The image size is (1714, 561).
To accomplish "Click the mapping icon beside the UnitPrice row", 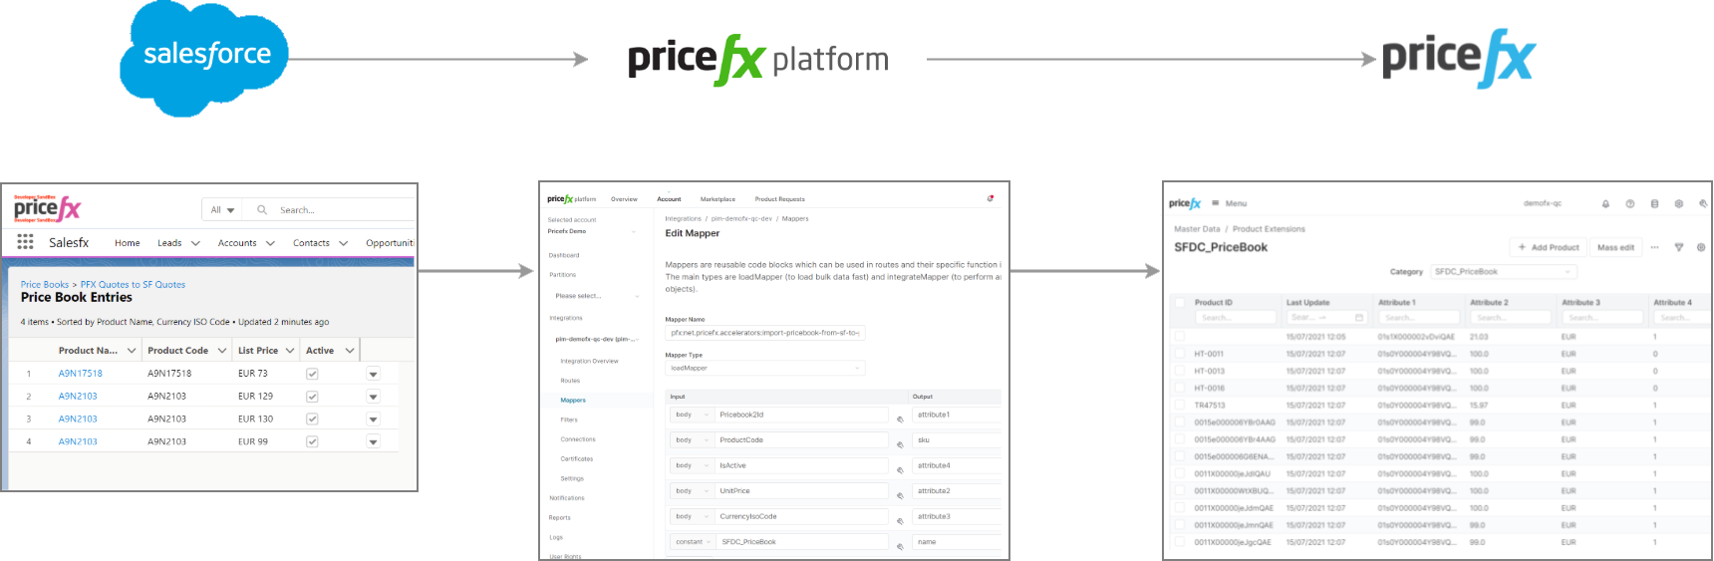I will (x=900, y=495).
